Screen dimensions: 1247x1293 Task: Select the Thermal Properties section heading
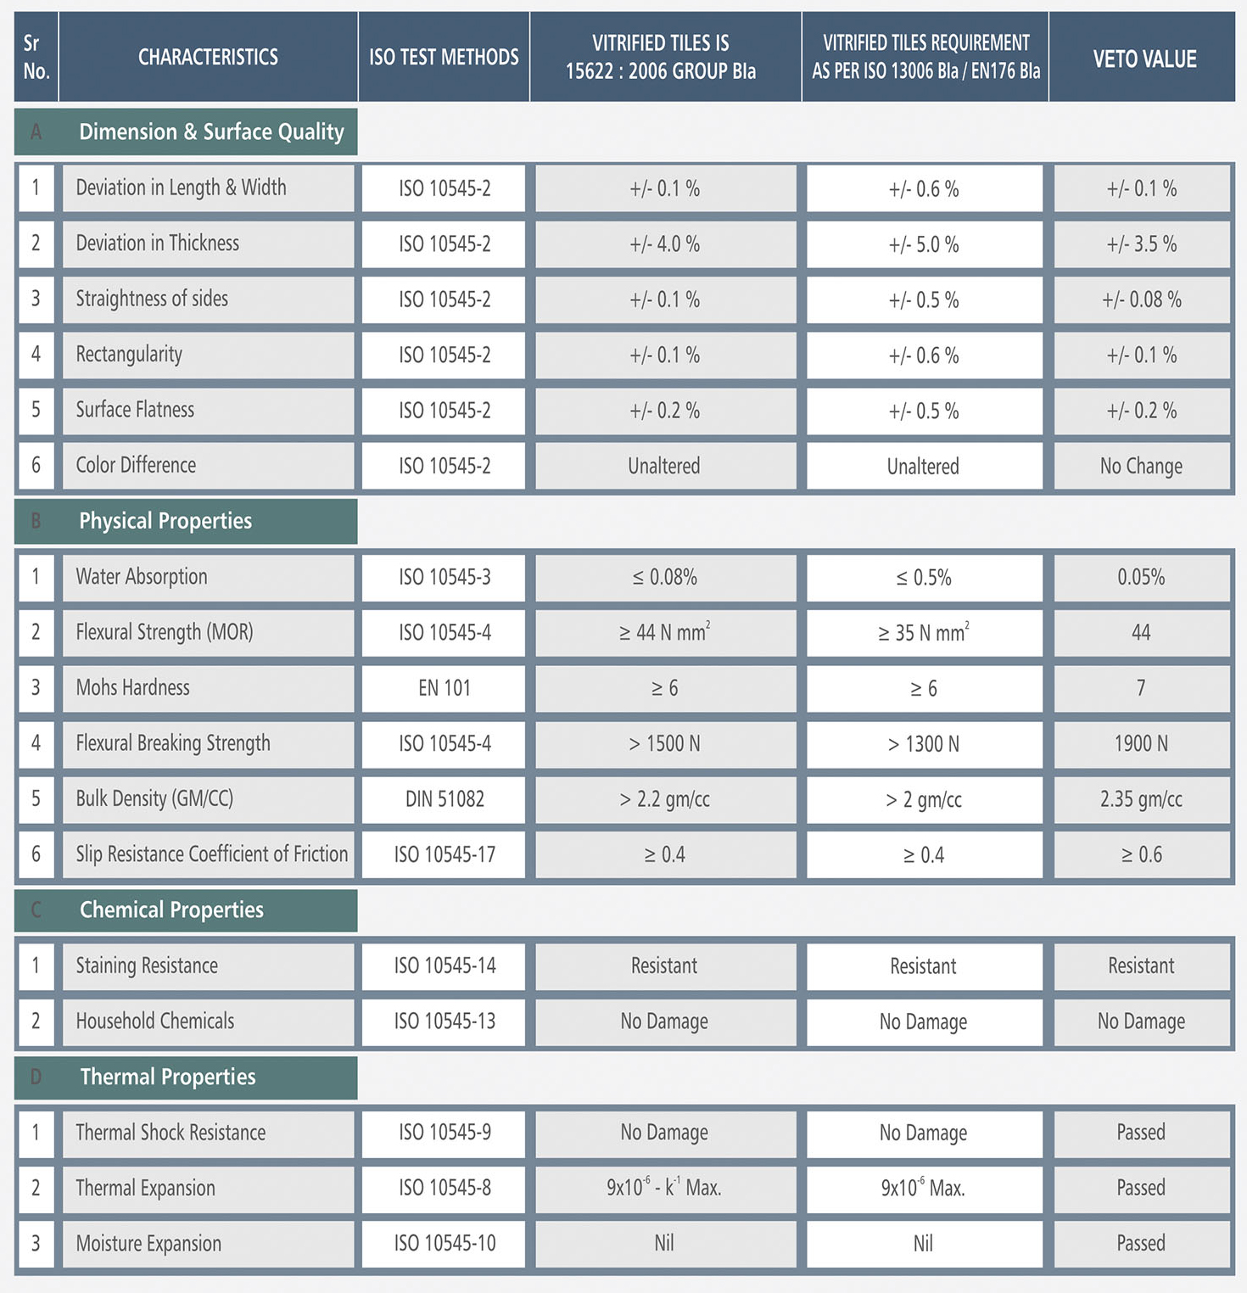tap(168, 1077)
